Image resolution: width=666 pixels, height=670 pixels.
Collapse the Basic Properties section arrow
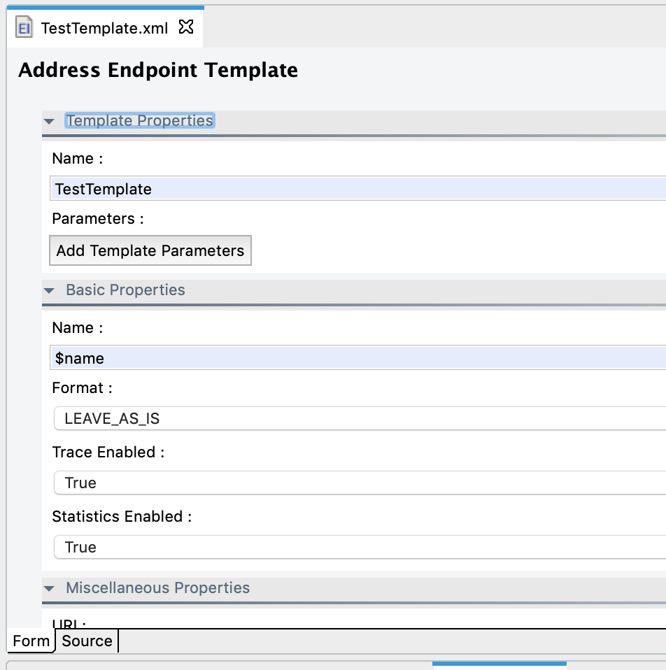(49, 290)
